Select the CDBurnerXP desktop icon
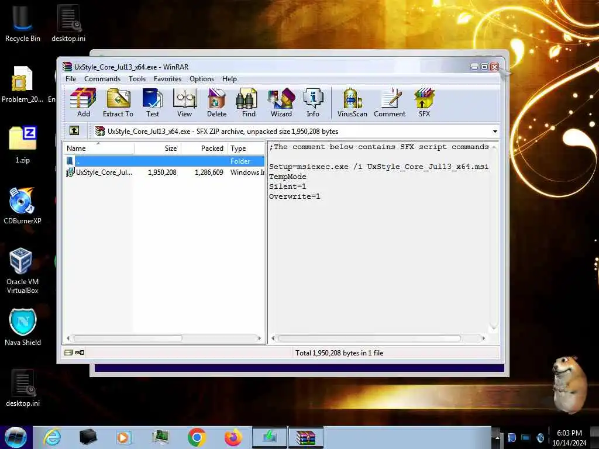This screenshot has height=449, width=599. point(23,205)
